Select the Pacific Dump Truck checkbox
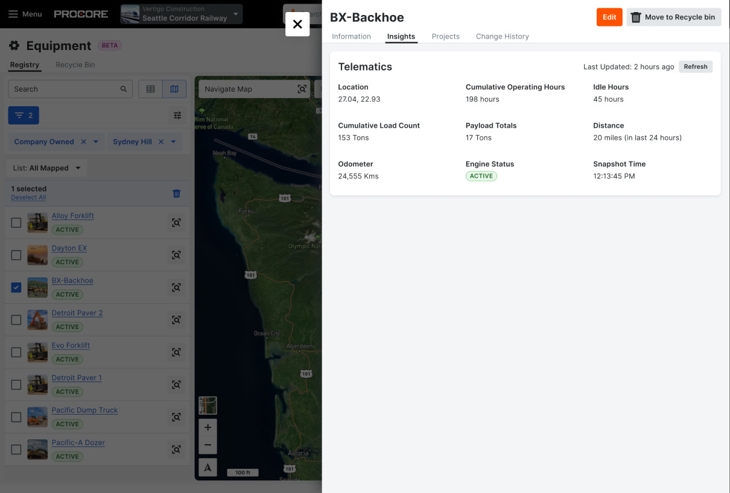Image resolution: width=730 pixels, height=493 pixels. click(16, 416)
